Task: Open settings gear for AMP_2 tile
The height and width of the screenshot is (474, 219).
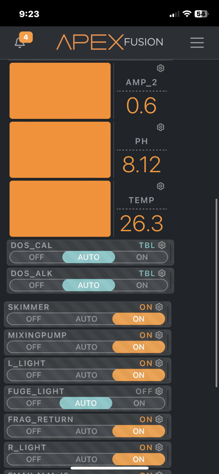Action: pyautogui.click(x=160, y=68)
